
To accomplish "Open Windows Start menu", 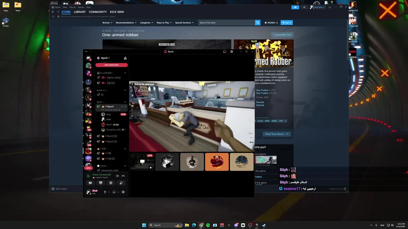I will click(144, 225).
